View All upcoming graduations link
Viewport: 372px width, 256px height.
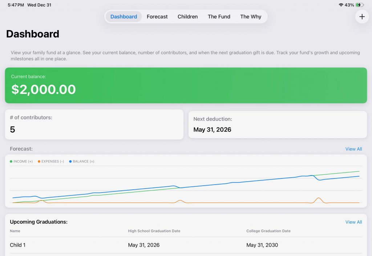click(353, 222)
